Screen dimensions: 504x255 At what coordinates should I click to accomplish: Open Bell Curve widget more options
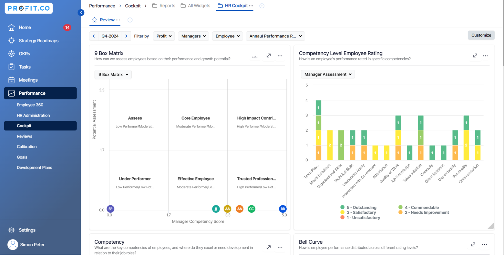pos(484,244)
